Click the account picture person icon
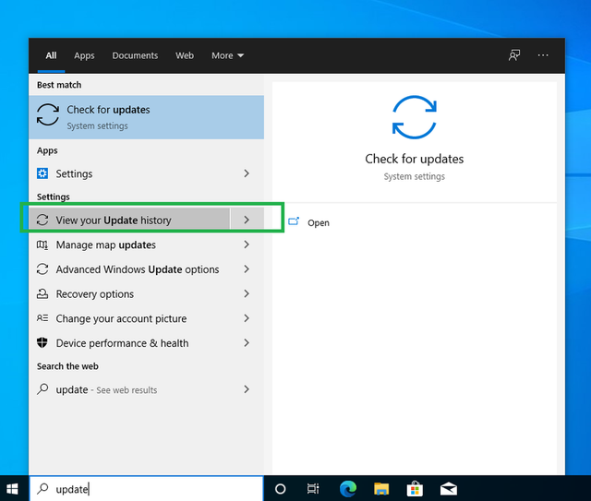The height and width of the screenshot is (501, 591). [42, 318]
